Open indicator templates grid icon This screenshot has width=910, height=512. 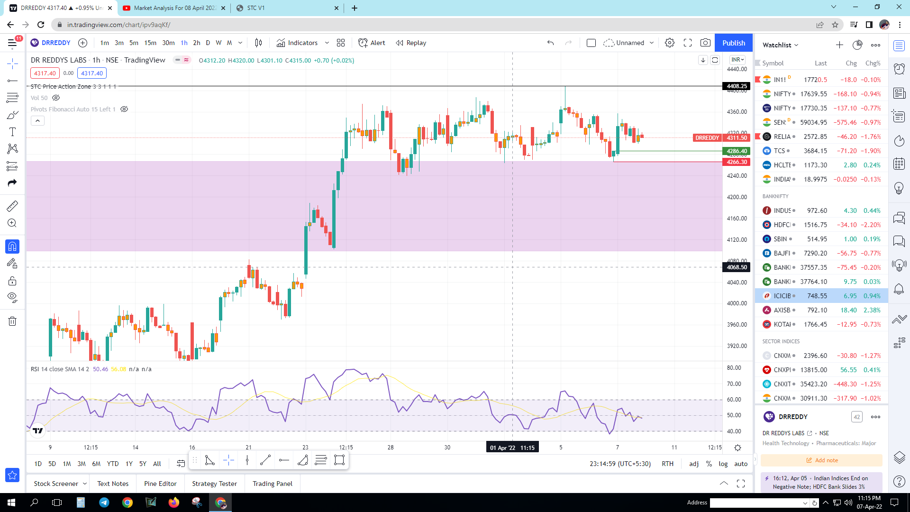pyautogui.click(x=341, y=43)
